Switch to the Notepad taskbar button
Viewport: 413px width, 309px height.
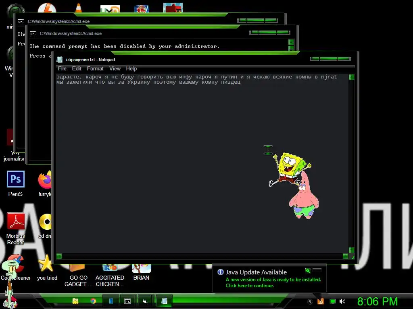coord(164,301)
